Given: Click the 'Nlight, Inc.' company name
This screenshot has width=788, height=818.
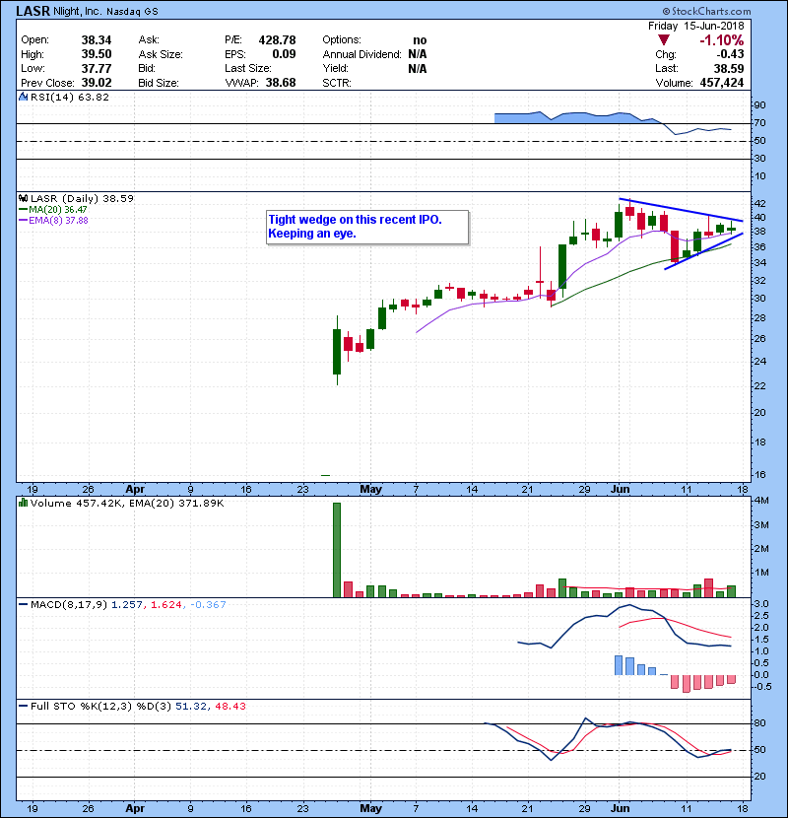Looking at the screenshot, I should coord(78,11).
